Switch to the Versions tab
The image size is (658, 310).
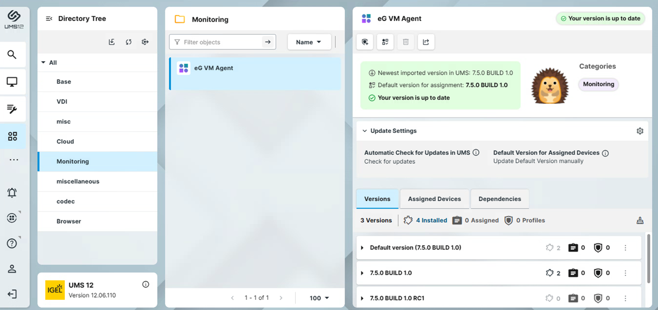[377, 199]
